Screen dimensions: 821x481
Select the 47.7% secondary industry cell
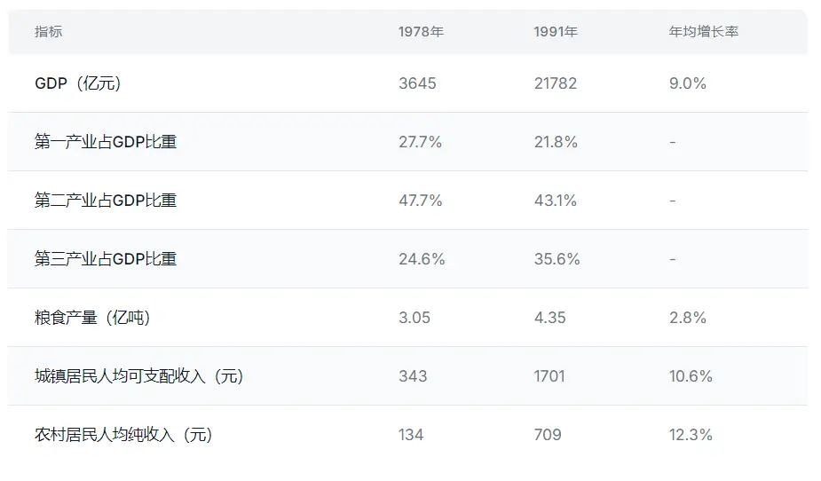coord(420,201)
